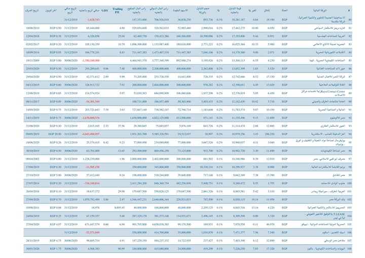Click the Trailing P/E value '13.65'

(121, 151)
